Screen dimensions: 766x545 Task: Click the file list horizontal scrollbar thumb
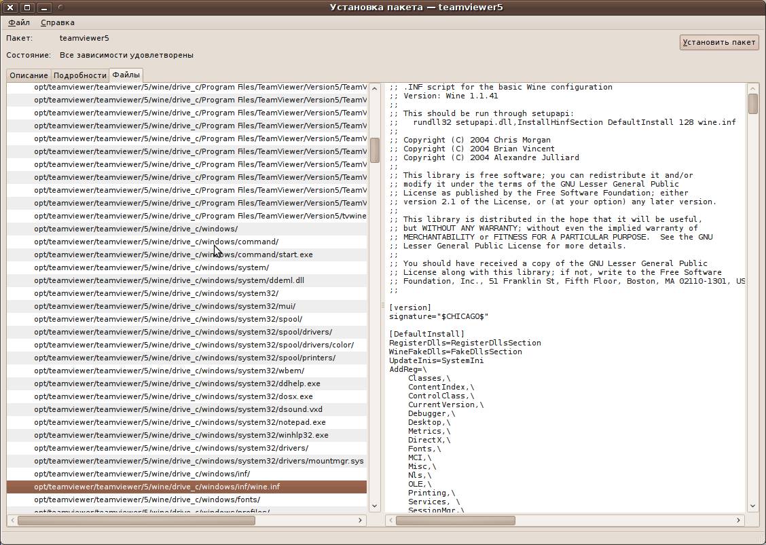pos(136,520)
